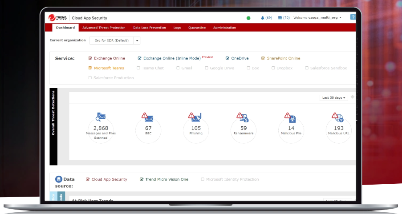This screenshot has width=402, height=214.
Task: Open the Quarantine menu
Action: click(197, 28)
